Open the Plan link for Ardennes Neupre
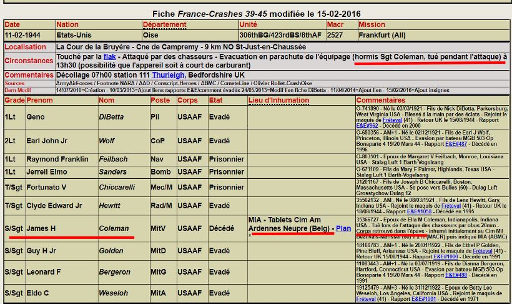Image resolution: width=512 pixels, height=304 pixels. (x=343, y=228)
